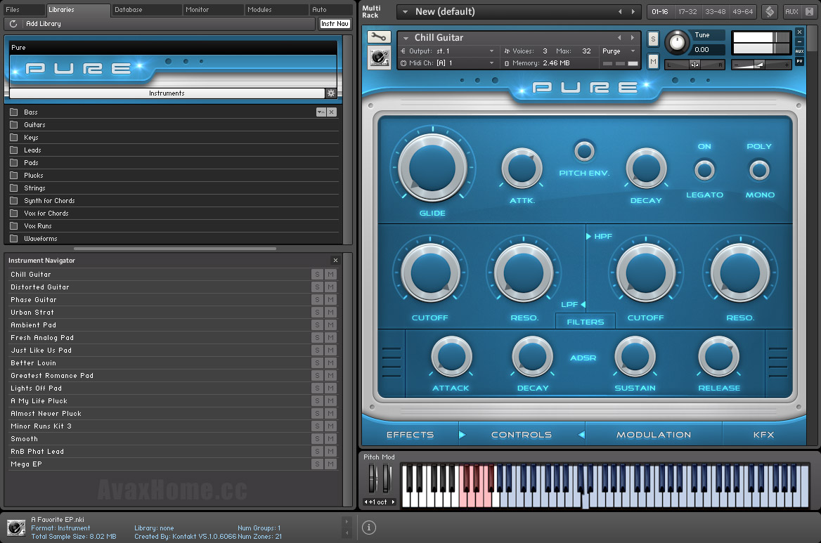Open the Output st. 1 dropdown
Screen dimensions: 821x543
(x=447, y=51)
